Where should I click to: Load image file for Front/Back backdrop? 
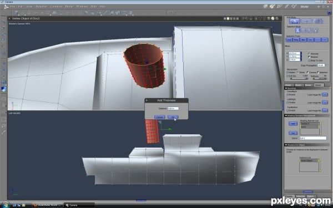point(325,94)
